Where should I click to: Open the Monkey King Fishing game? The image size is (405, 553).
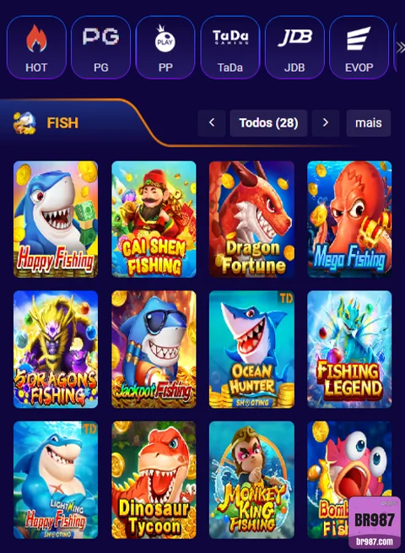251,480
